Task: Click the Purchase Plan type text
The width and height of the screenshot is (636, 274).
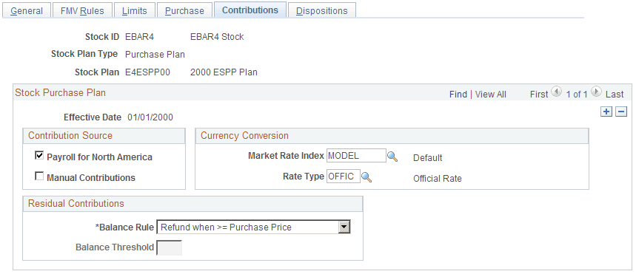Action: [155, 54]
